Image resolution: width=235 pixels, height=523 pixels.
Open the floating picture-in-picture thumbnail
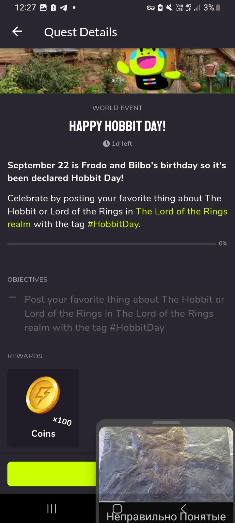166,464
